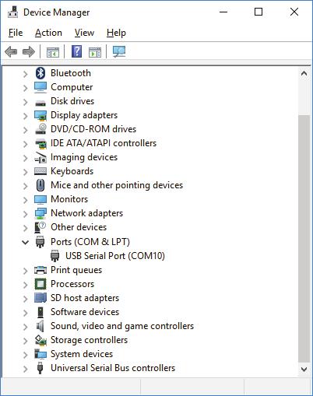Click the IDE ATA/ATAPI controllers icon
The image size is (313, 396).
(x=40, y=143)
